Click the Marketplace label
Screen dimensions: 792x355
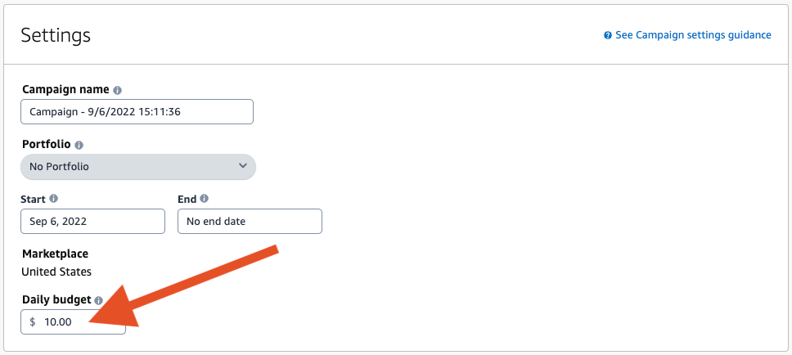pyautogui.click(x=55, y=254)
